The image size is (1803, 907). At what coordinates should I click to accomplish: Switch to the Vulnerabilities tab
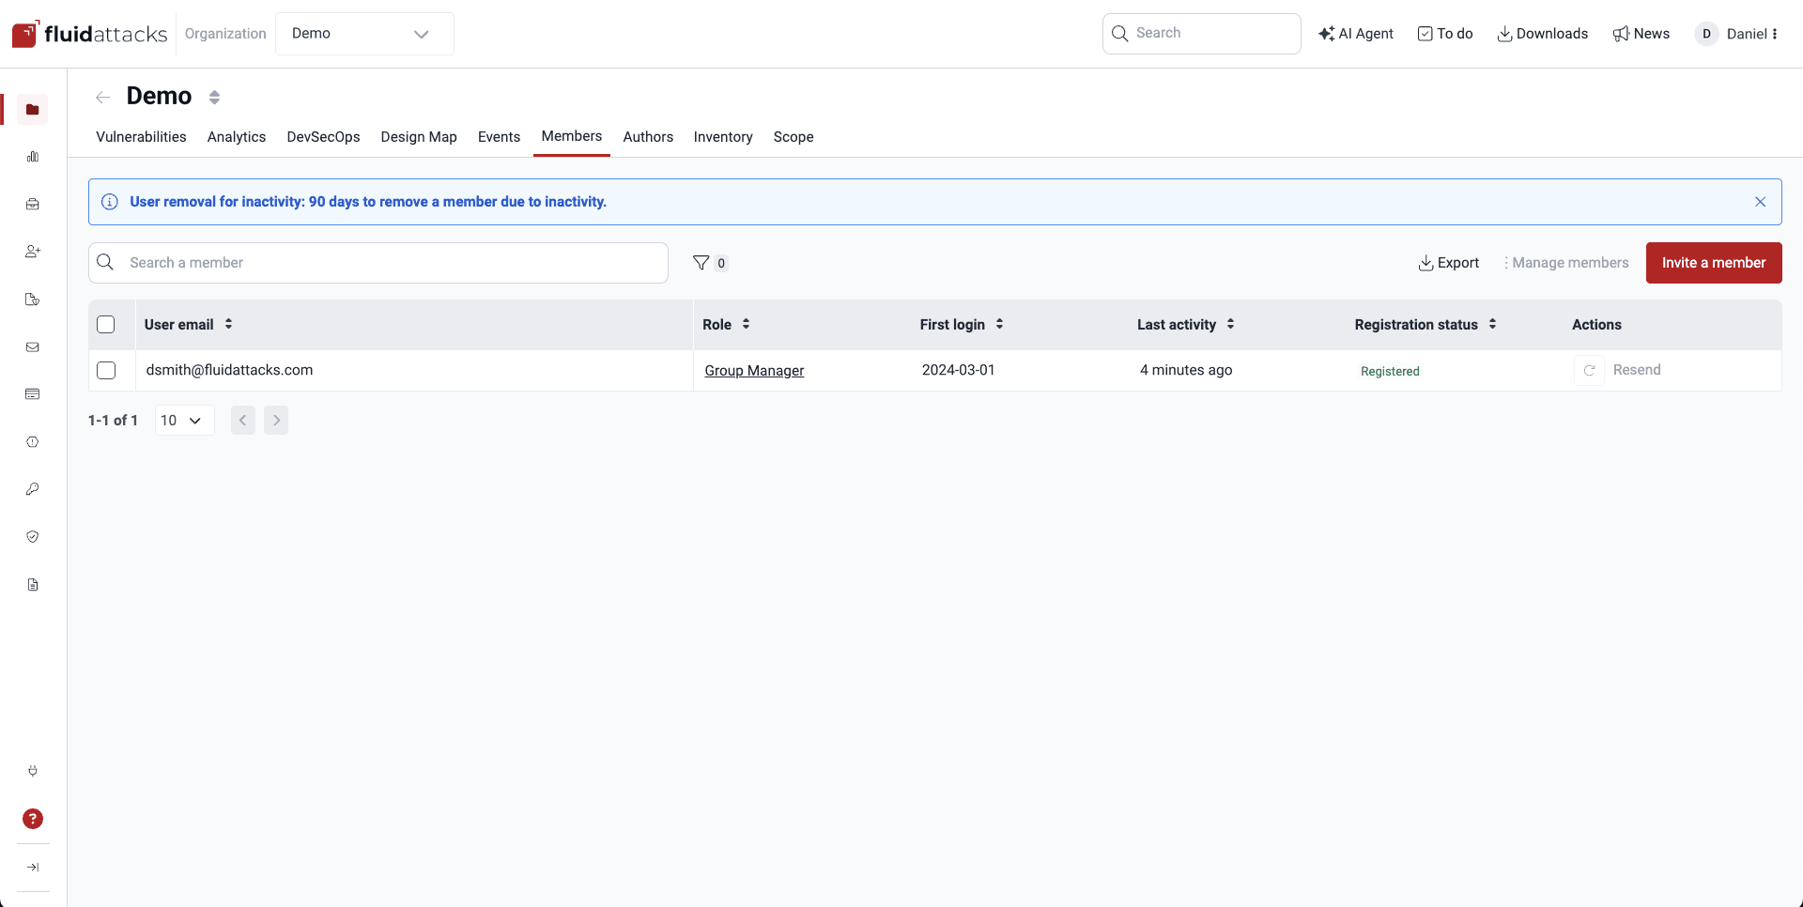click(140, 137)
